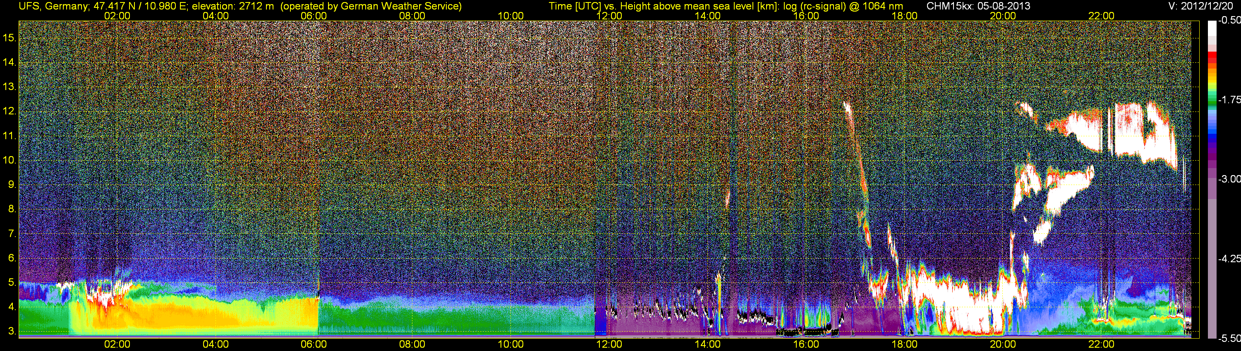Click the height axis label "9."
Screen dimensions: 1241x351
point(12,185)
